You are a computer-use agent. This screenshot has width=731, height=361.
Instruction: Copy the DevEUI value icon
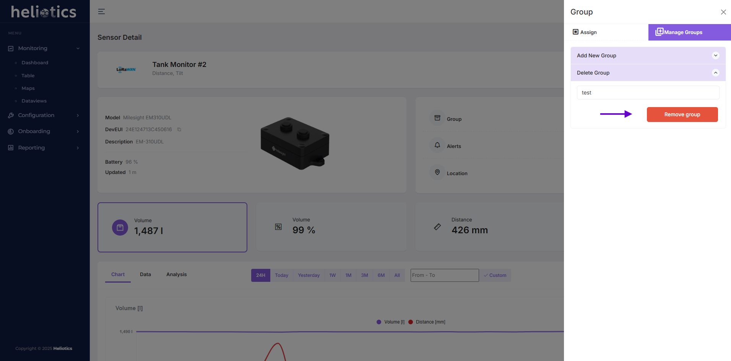tap(179, 130)
